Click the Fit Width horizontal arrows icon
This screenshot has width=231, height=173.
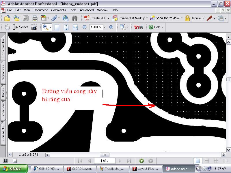pos(75,27)
